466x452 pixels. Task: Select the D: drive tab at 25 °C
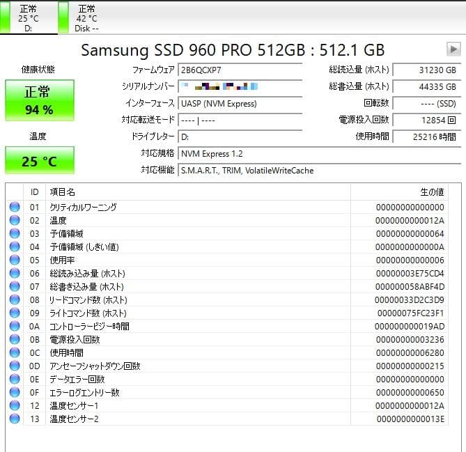coord(29,18)
